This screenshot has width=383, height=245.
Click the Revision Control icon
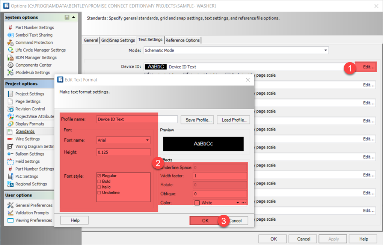[10, 109]
